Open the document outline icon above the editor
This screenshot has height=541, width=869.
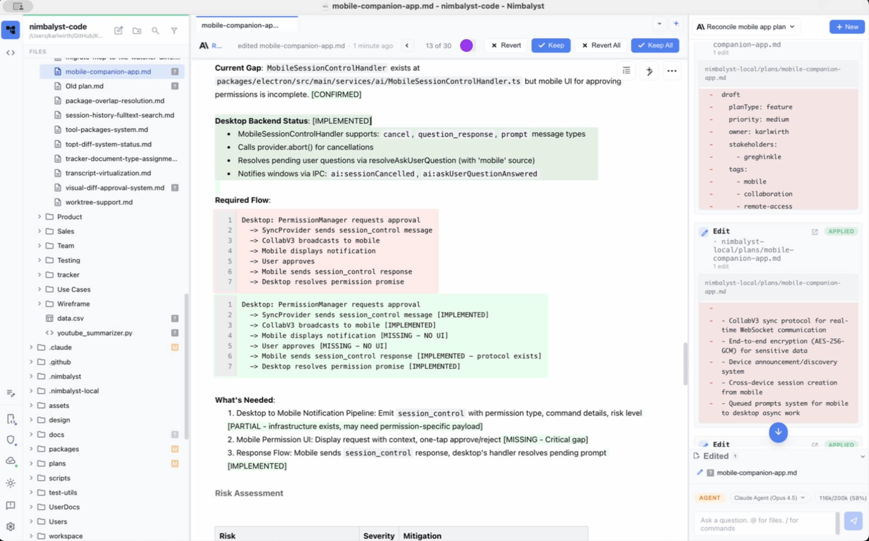[626, 70]
